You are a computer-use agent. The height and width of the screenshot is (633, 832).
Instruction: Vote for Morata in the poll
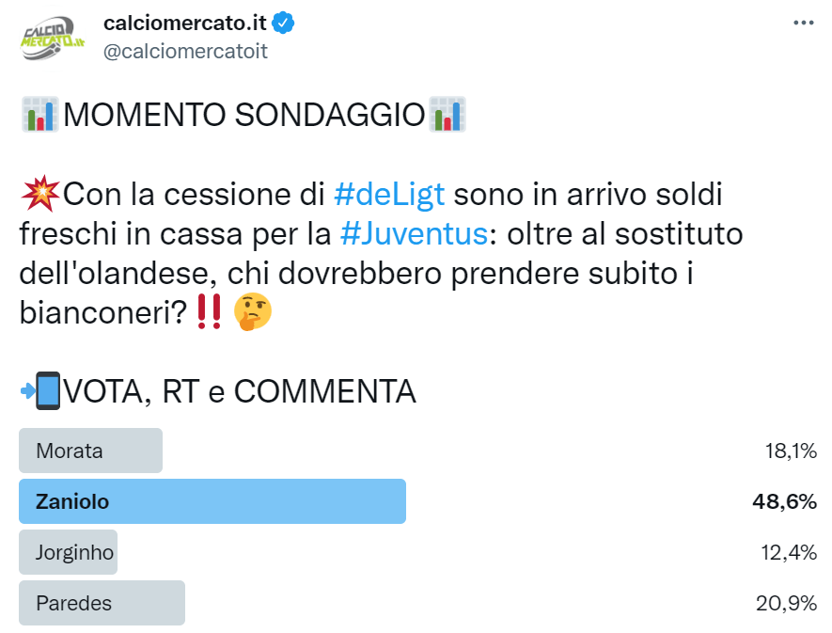[x=90, y=451]
